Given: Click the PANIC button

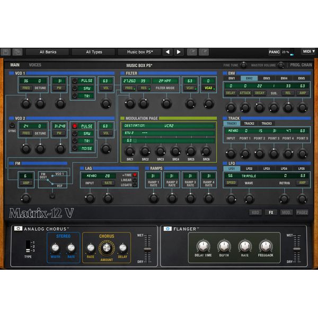Looking at the screenshot, I should [274, 52].
